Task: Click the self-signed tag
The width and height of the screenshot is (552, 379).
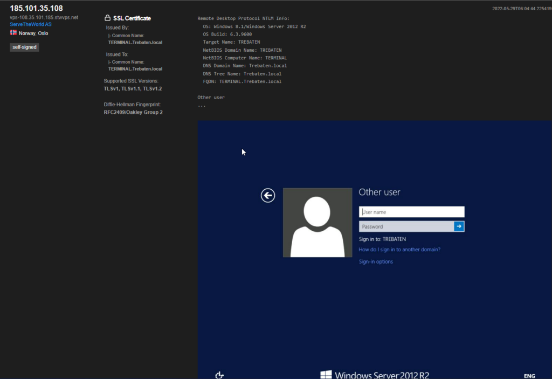Action: coord(24,47)
